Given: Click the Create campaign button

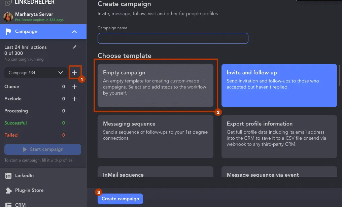Looking at the screenshot, I should click(x=121, y=199).
